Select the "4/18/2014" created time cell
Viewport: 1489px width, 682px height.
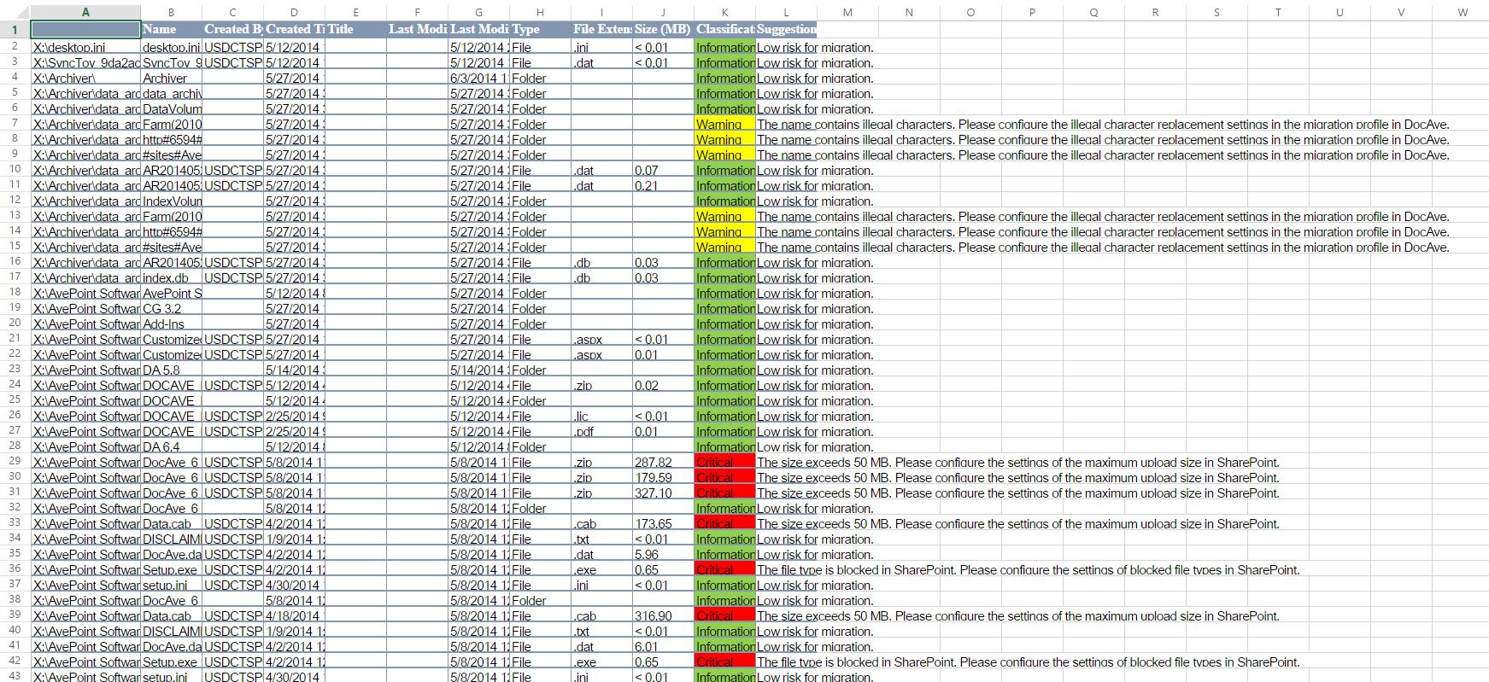[x=295, y=615]
